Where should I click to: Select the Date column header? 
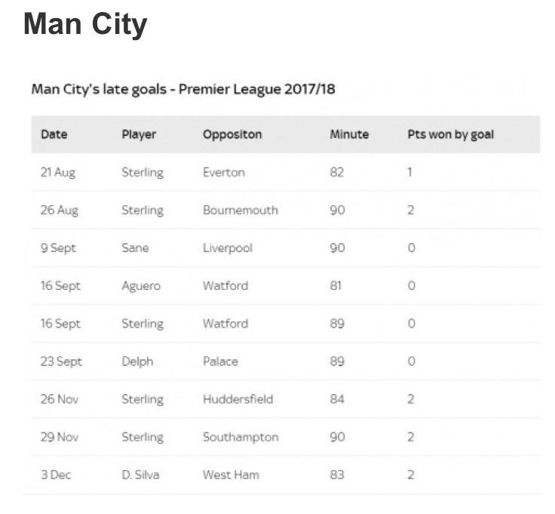pos(54,134)
